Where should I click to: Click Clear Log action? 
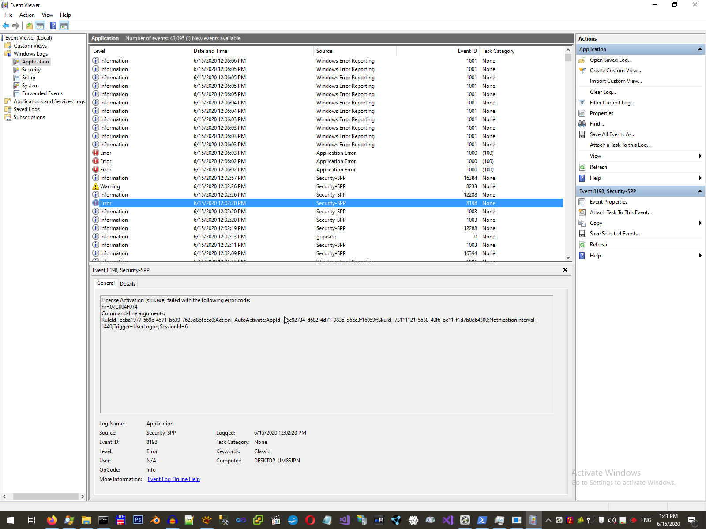603,92
